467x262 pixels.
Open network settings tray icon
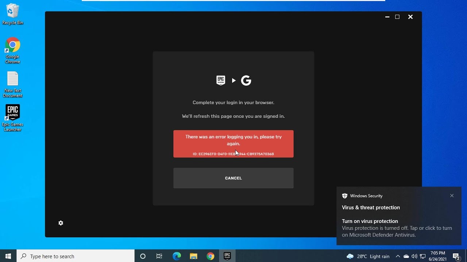tap(422, 256)
